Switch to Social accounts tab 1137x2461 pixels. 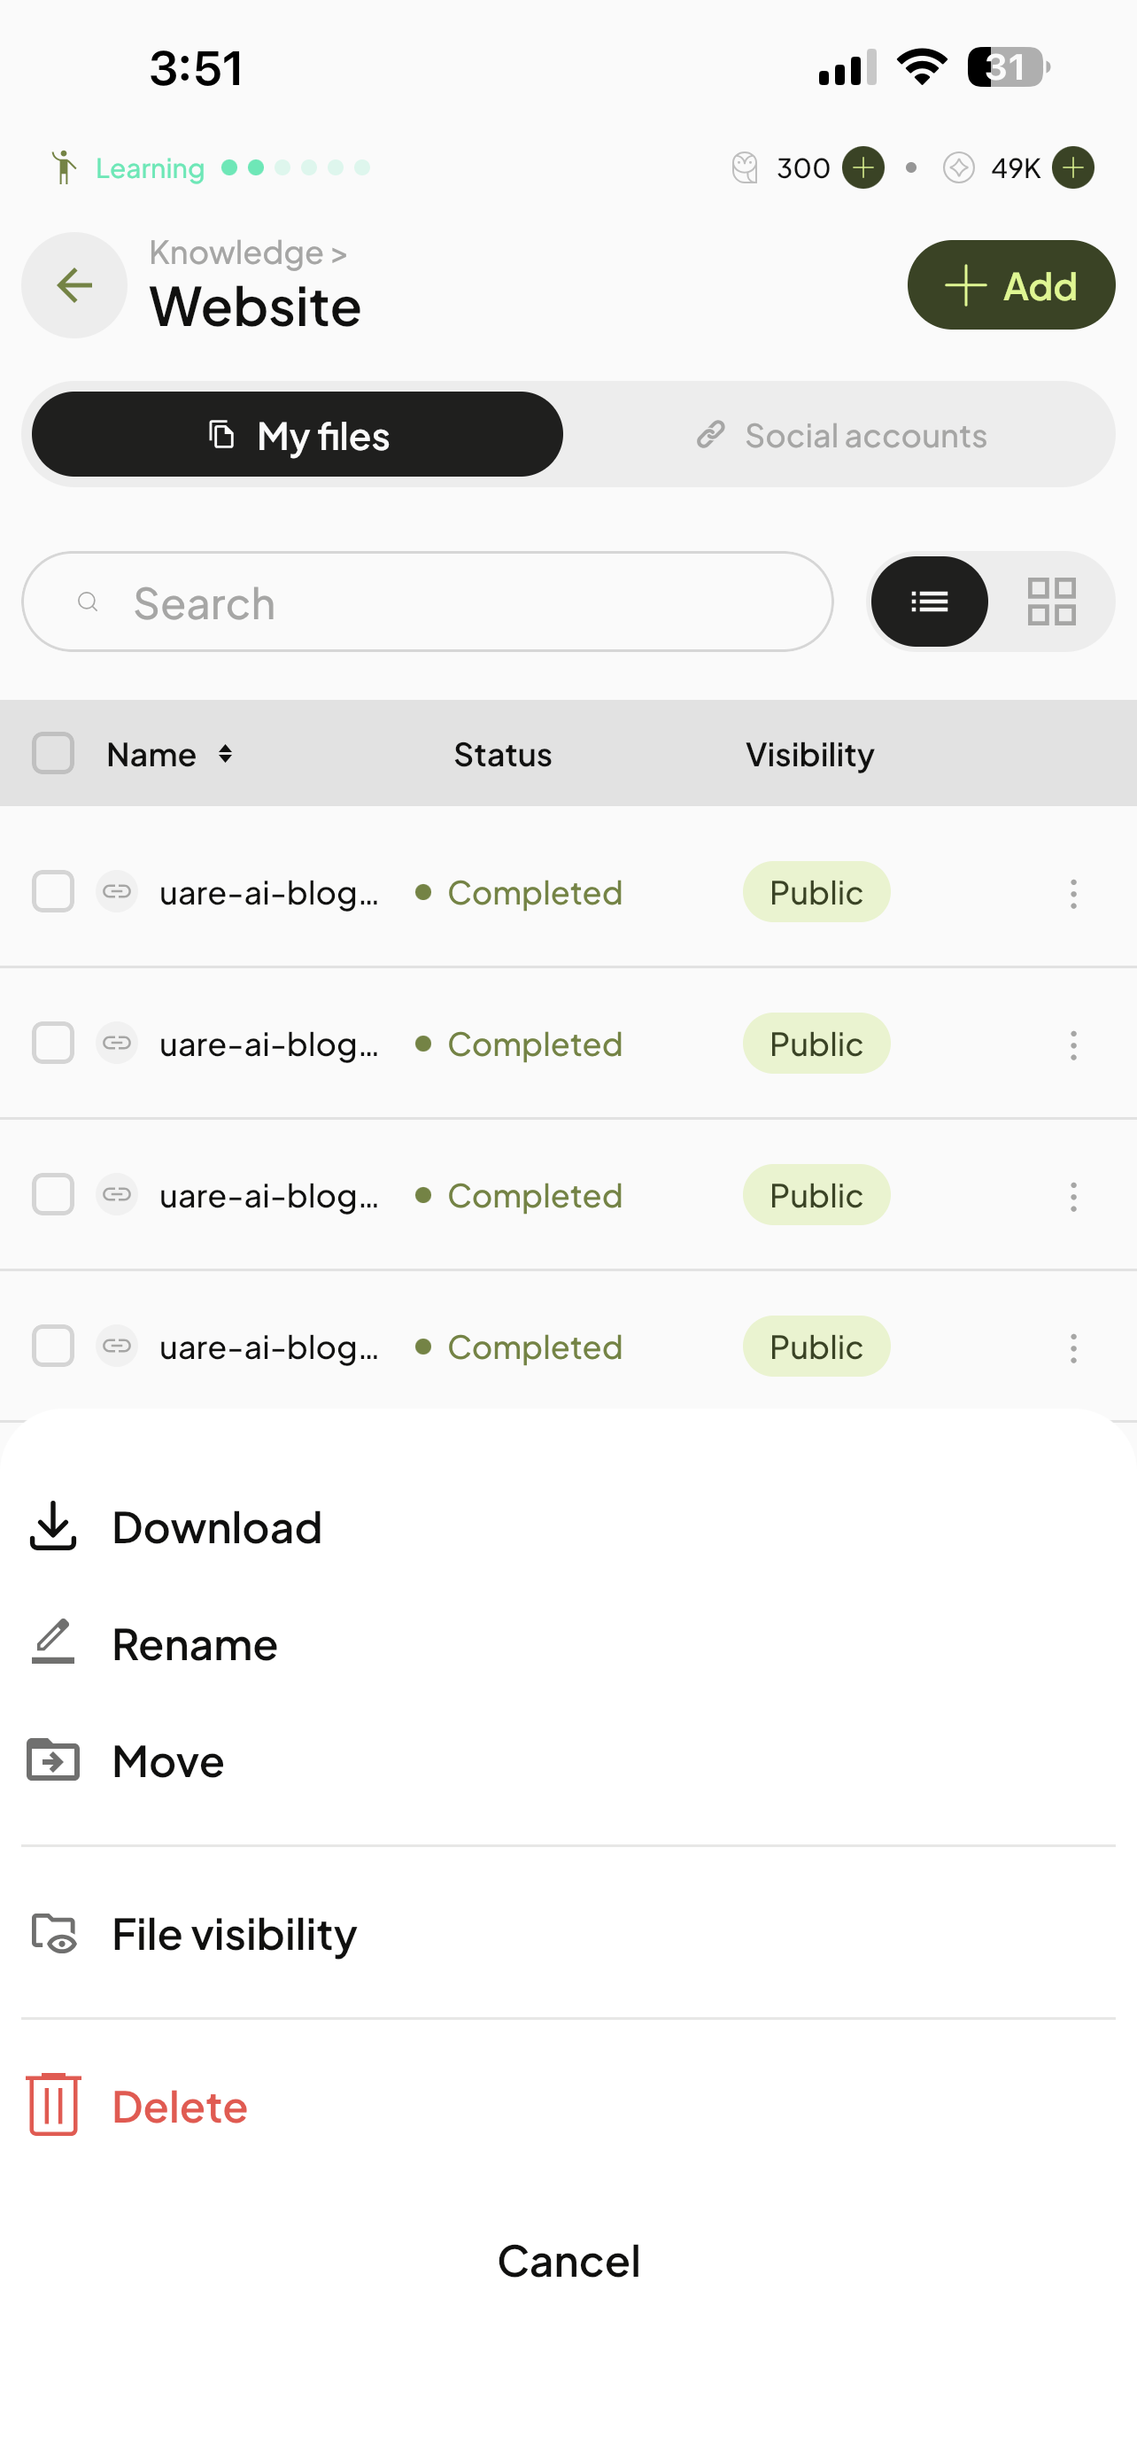tap(840, 435)
